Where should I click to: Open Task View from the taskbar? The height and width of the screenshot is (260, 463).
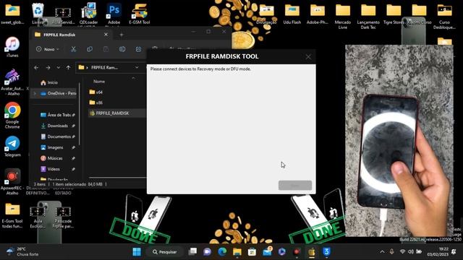(x=192, y=252)
